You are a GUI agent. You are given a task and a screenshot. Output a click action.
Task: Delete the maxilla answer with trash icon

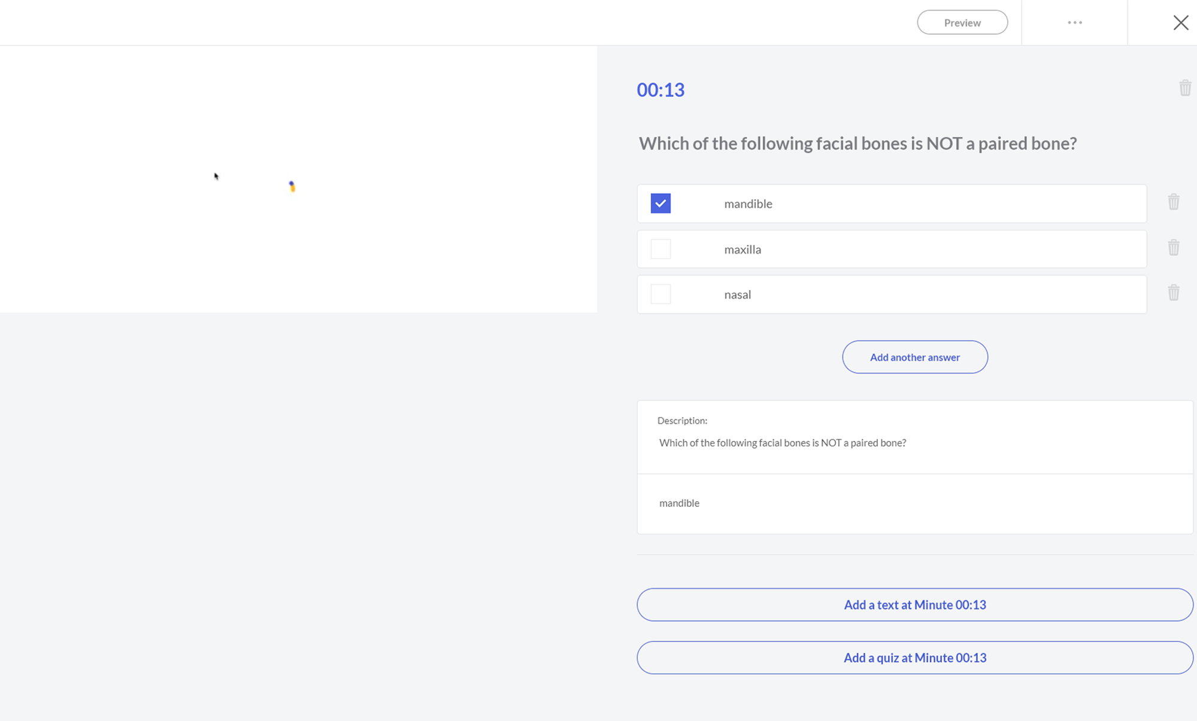1173,248
